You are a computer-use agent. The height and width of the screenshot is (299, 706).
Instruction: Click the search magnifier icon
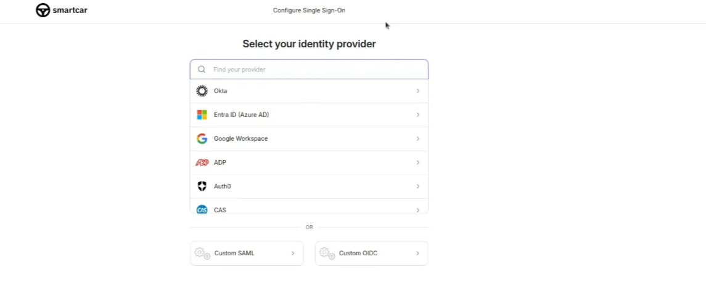202,69
